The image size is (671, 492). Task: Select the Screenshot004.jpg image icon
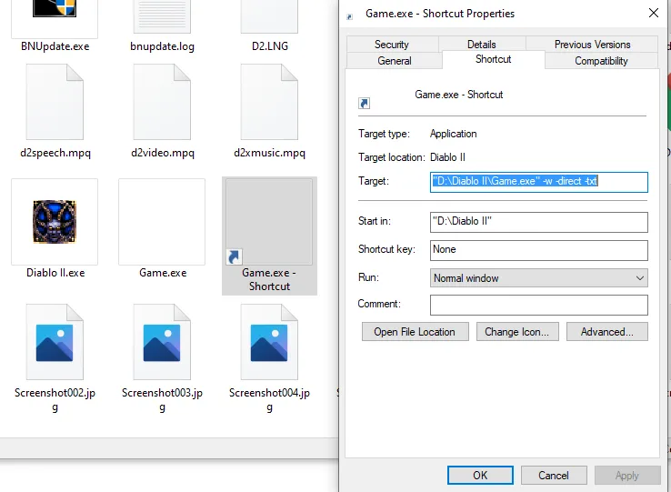(x=269, y=344)
